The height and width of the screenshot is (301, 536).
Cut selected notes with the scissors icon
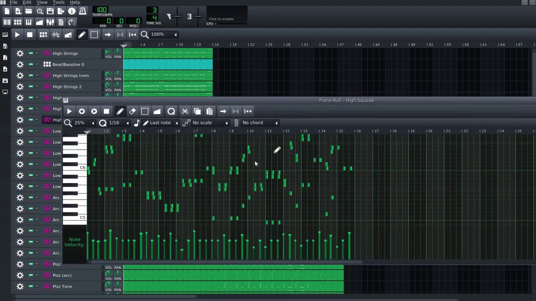185,111
